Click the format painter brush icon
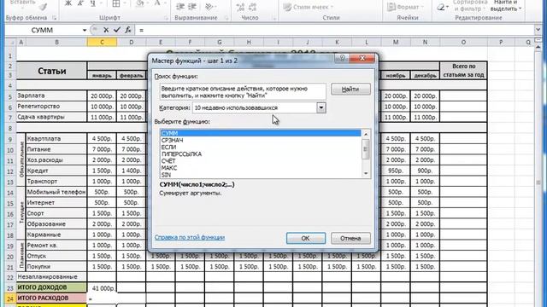The width and height of the screenshot is (547, 307). tap(44, 7)
